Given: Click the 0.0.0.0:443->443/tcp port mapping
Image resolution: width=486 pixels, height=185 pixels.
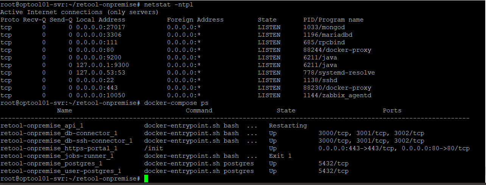Looking at the screenshot, I should point(356,148).
